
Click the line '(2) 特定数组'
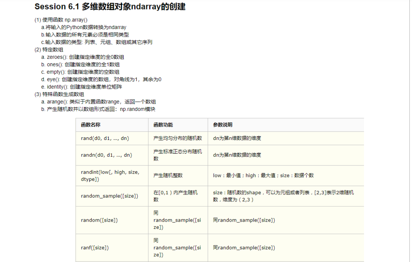pos(49,50)
